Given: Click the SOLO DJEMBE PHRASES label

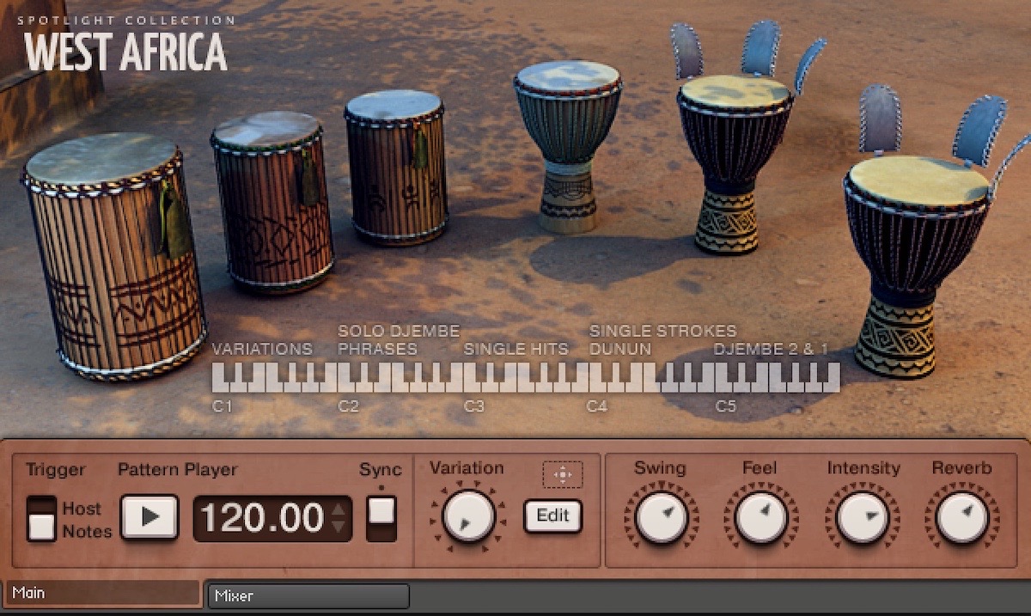Looking at the screenshot, I should pyautogui.click(x=399, y=340).
